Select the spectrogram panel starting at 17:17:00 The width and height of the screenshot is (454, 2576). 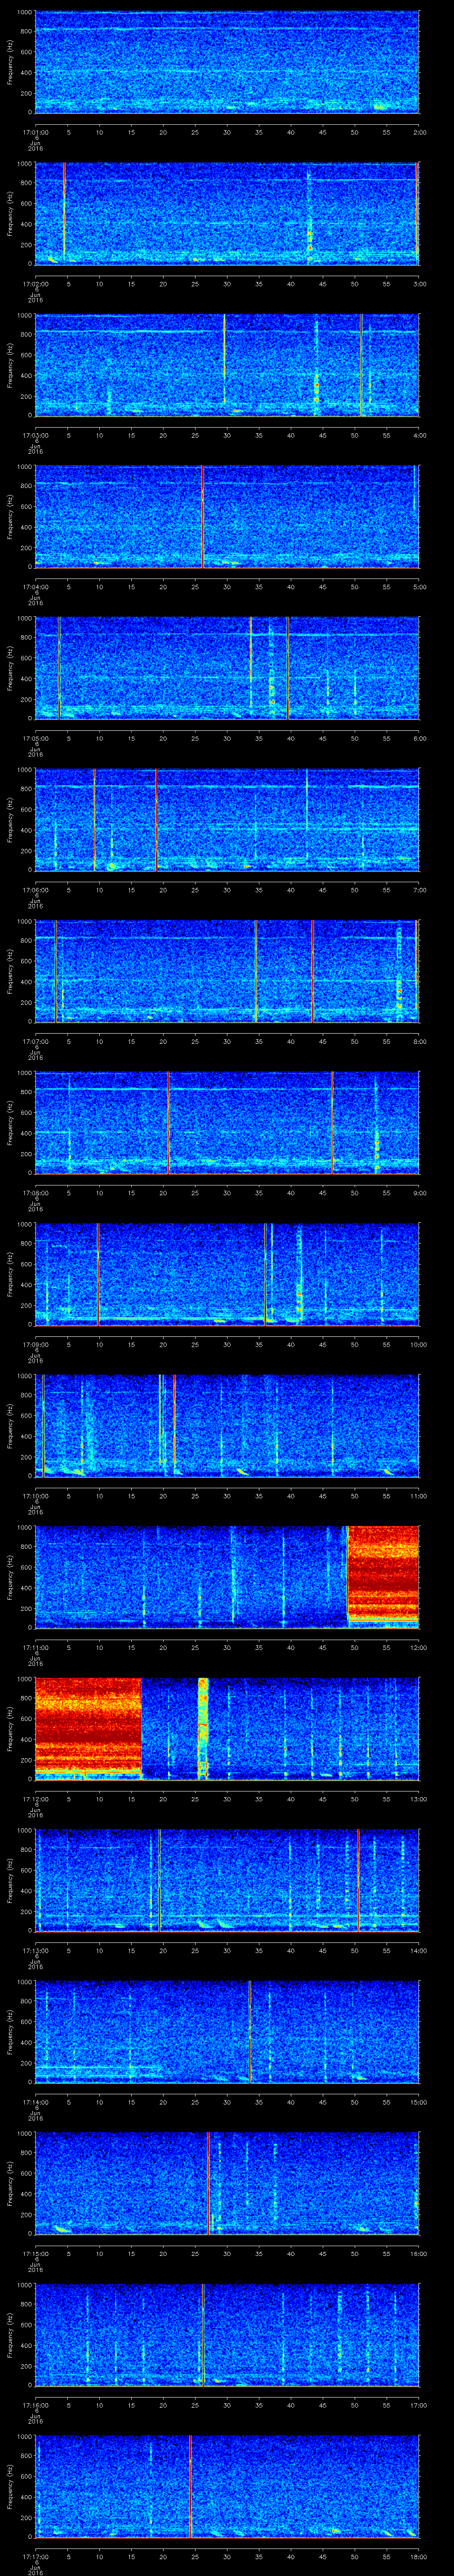coord(227,2486)
